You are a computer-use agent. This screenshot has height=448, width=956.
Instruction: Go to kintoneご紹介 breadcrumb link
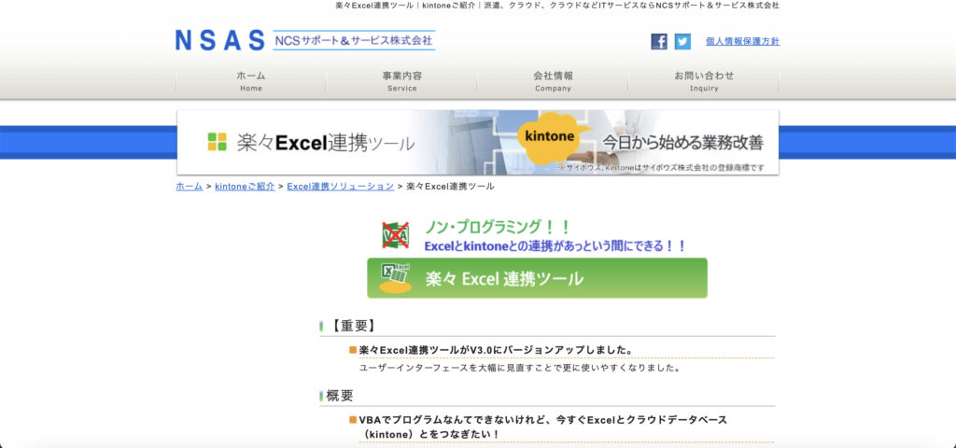click(x=245, y=187)
